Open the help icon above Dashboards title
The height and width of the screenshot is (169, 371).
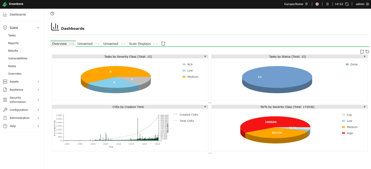[x=52, y=13]
